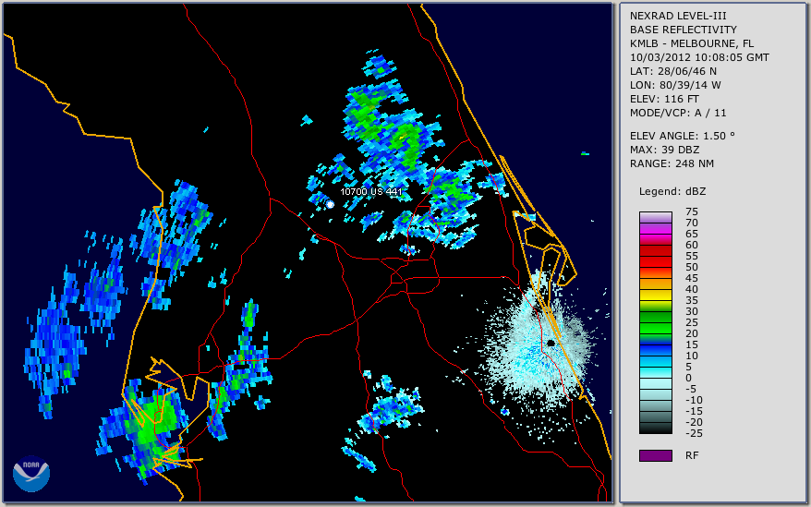Screen dimensions: 811x507
Task: Click the 'BASE REFLECTIVITY' product line
Action: click(684, 30)
